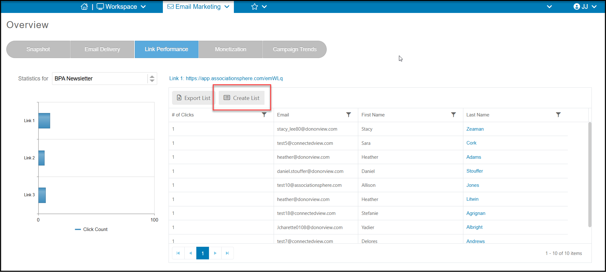Click the Export List button
The width and height of the screenshot is (606, 272).
tap(193, 98)
